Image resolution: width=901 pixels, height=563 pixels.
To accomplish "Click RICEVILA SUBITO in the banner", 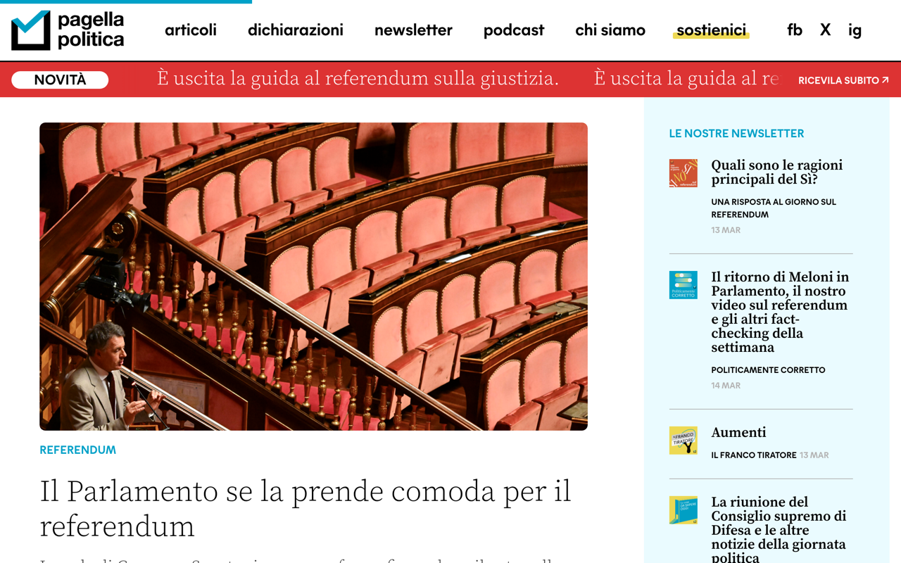I will click(x=838, y=80).
